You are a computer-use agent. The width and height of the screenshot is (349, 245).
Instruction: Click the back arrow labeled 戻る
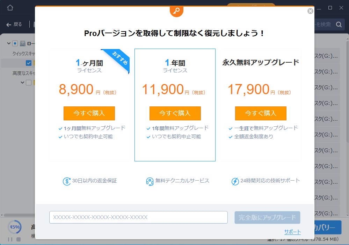click(14, 24)
